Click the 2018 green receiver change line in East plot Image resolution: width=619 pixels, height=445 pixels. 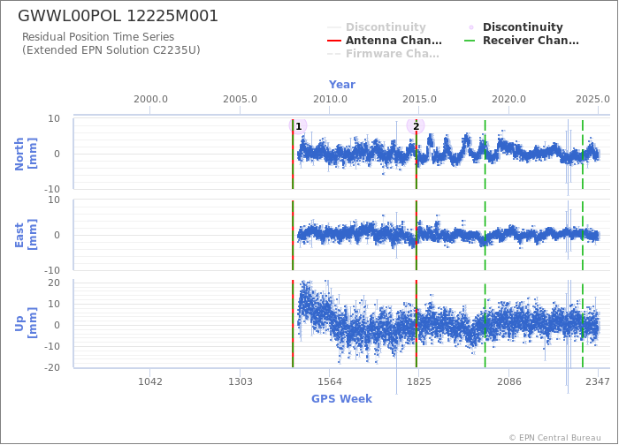(x=485, y=236)
